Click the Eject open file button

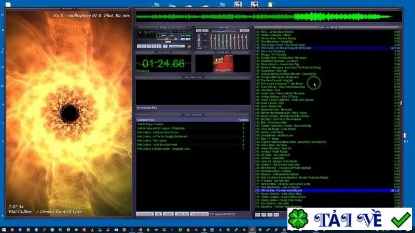point(165,46)
